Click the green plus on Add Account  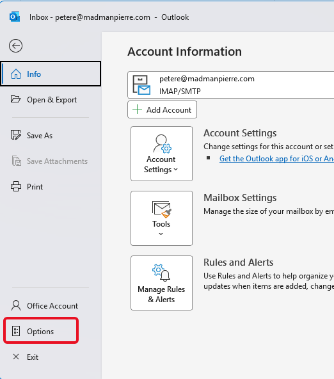137,109
